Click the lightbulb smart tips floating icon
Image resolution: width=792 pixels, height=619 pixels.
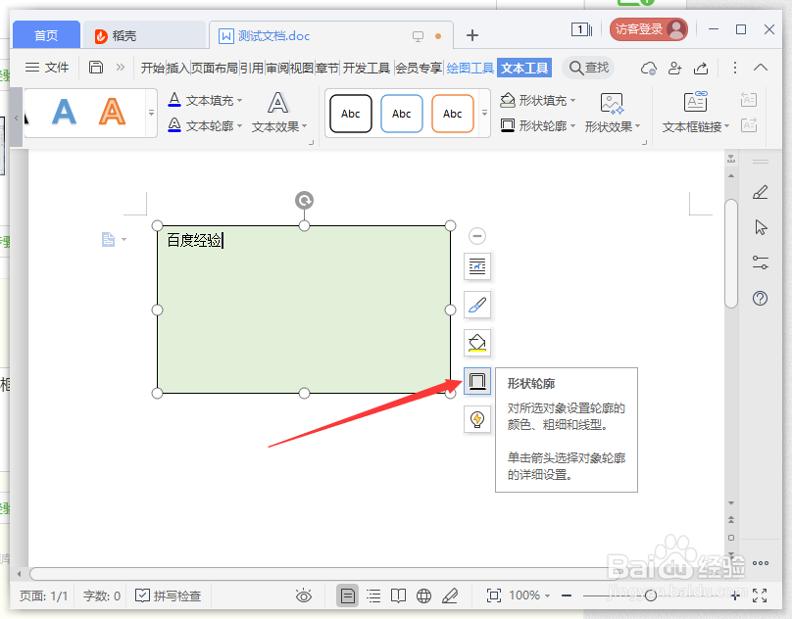click(477, 419)
